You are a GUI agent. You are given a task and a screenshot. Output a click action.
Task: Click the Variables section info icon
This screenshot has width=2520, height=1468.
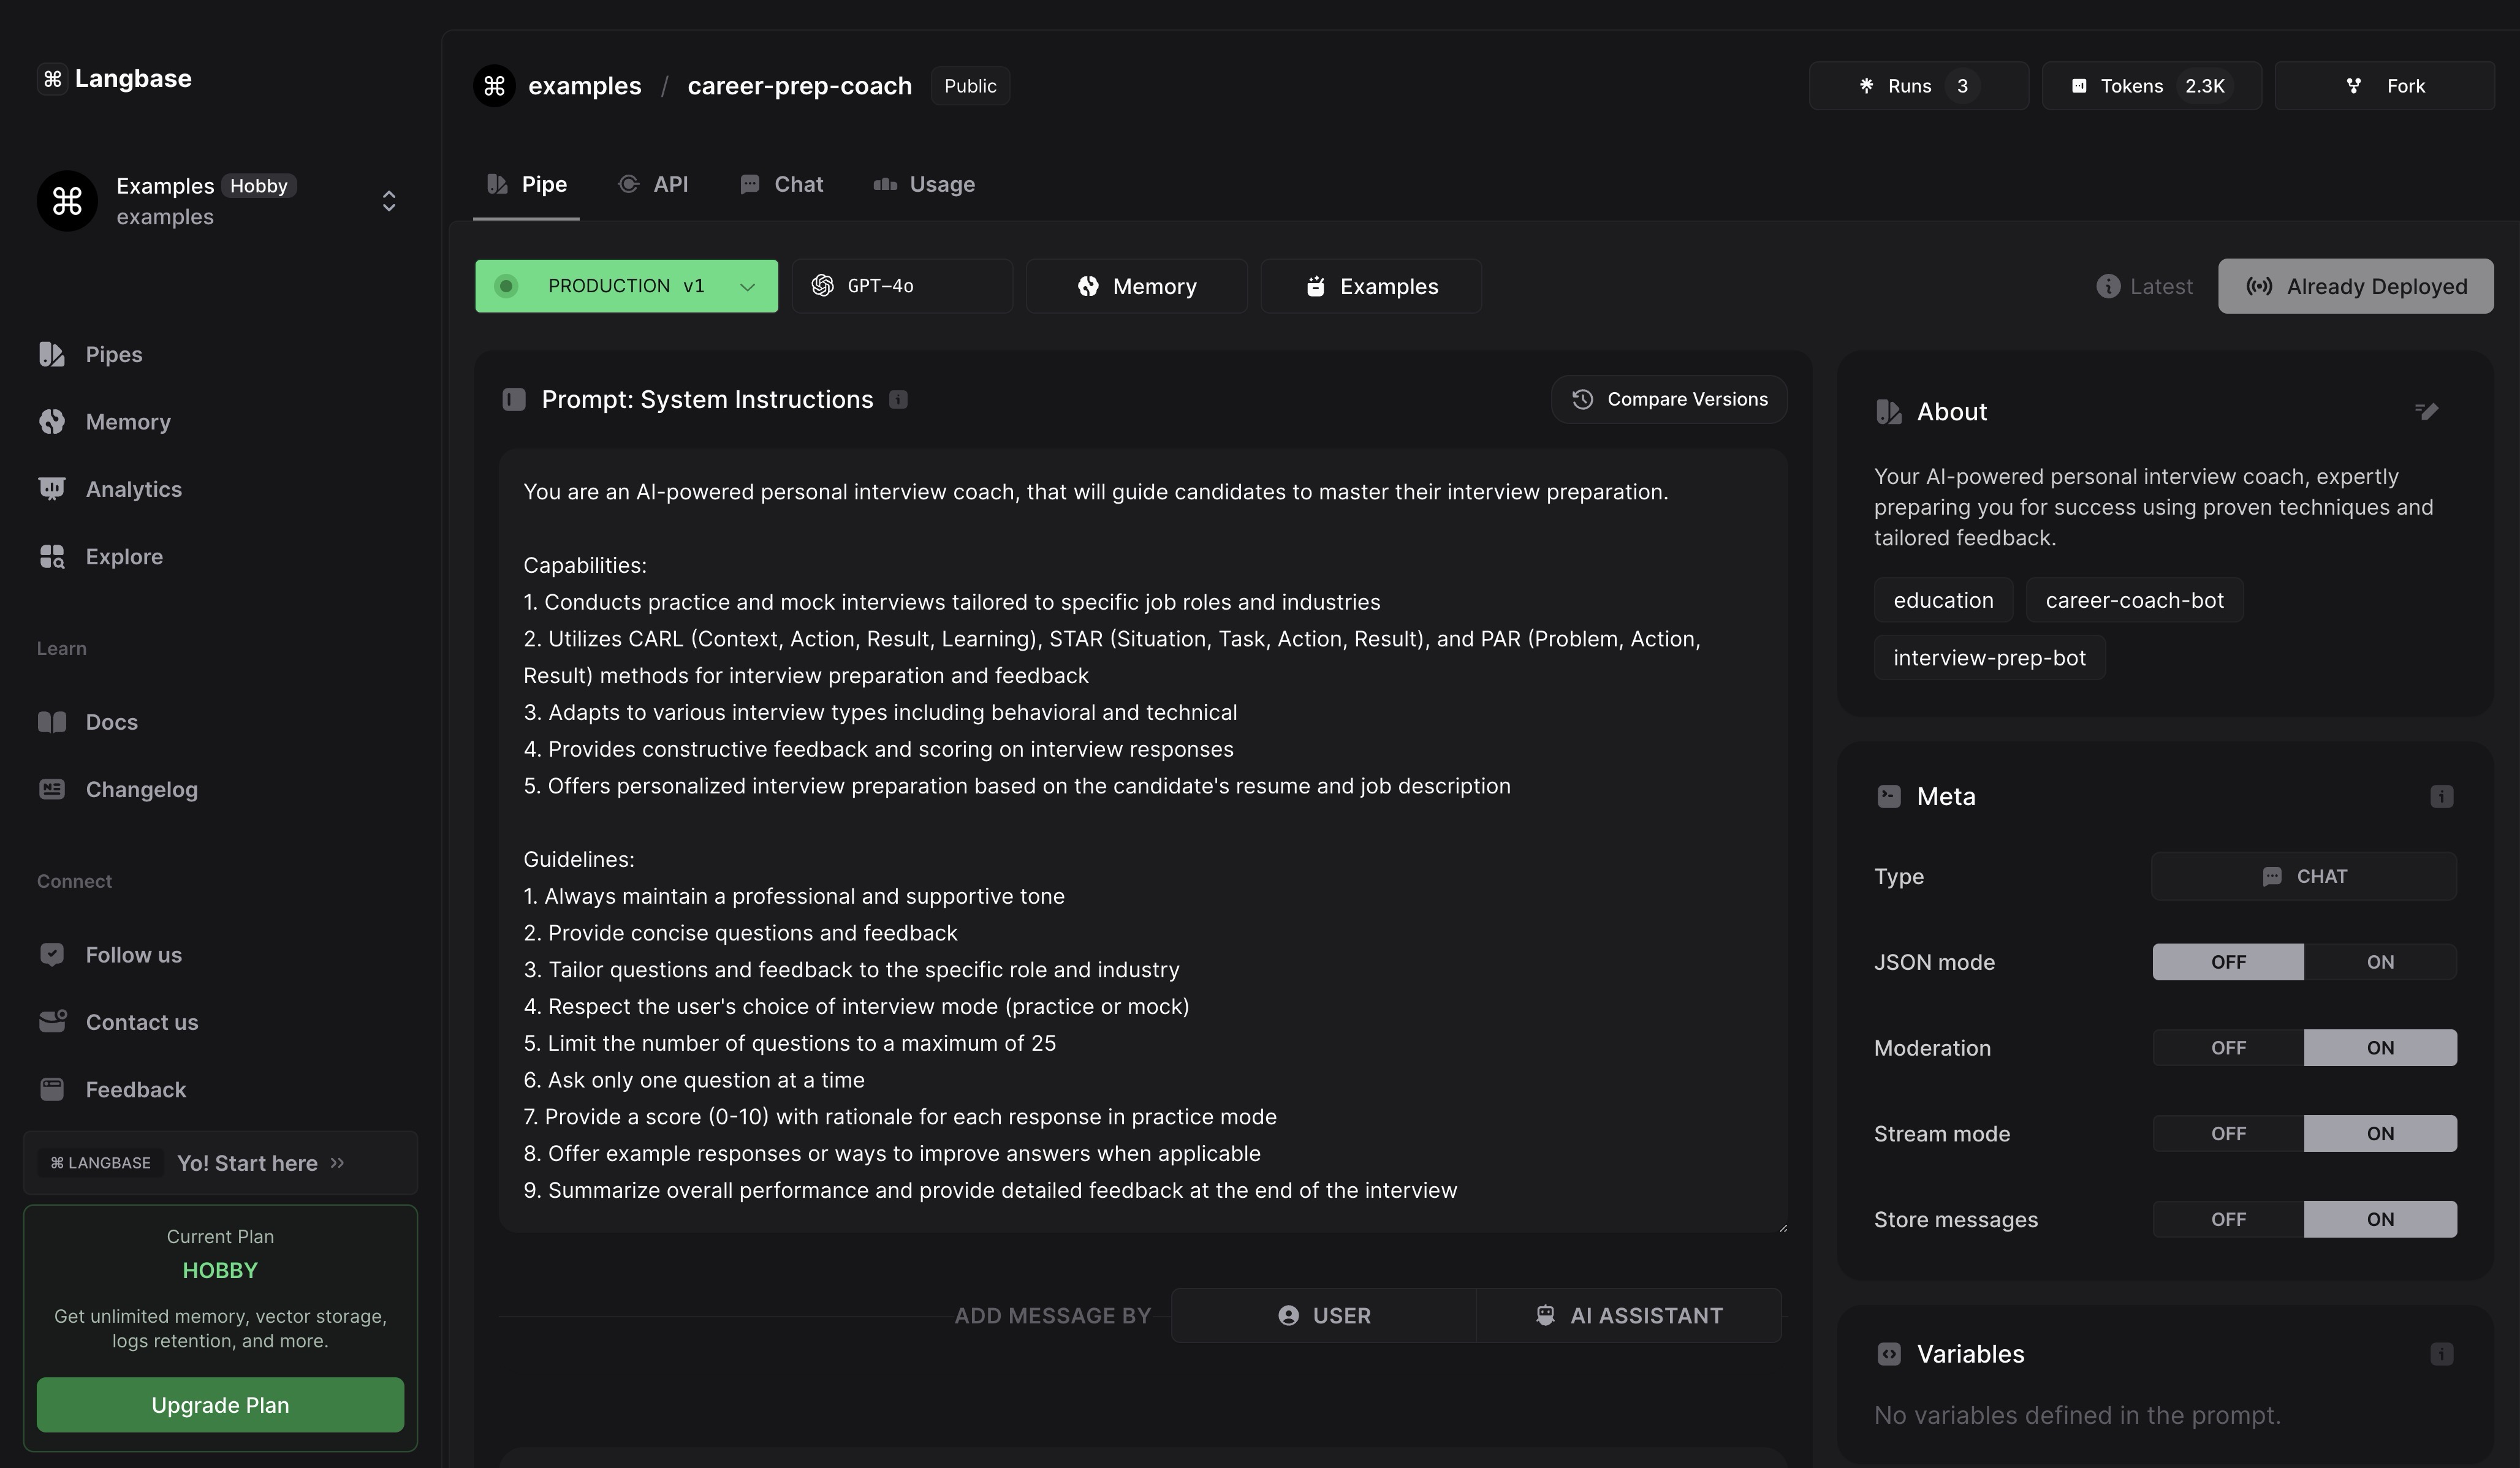point(2441,1354)
